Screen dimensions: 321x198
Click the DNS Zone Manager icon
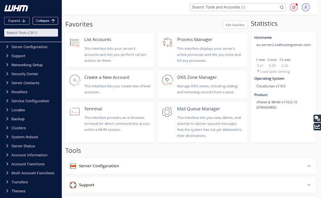click(167, 81)
